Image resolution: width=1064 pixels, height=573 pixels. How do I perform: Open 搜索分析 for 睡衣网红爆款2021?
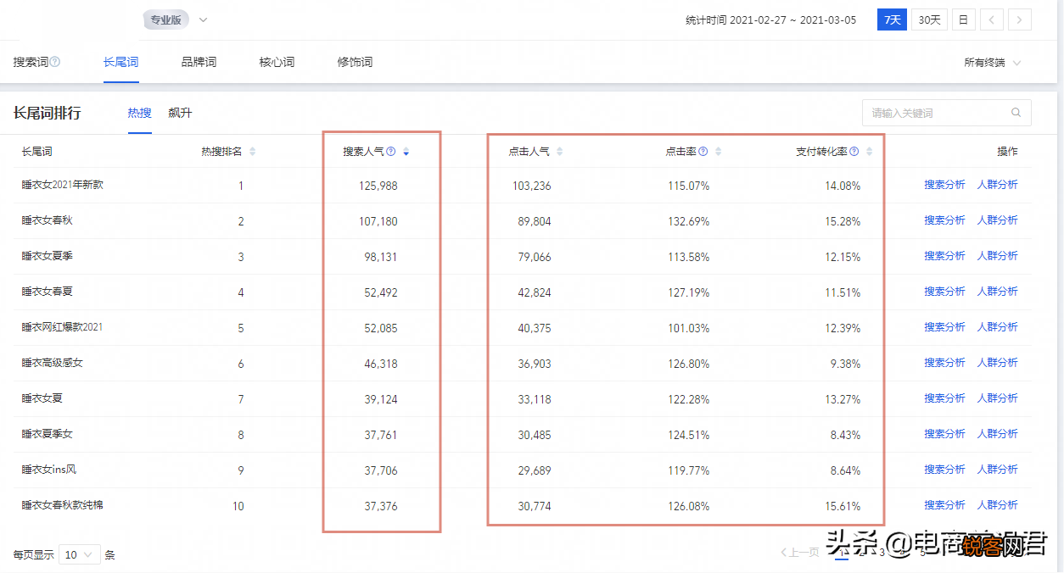click(944, 327)
